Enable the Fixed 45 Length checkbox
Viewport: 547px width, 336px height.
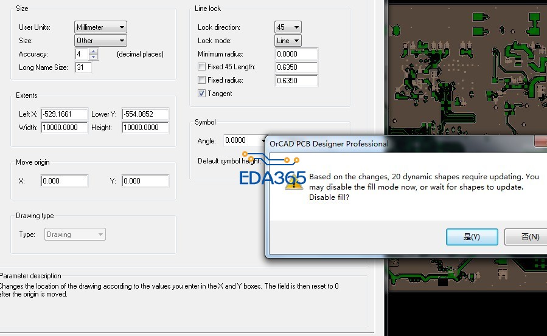click(201, 66)
